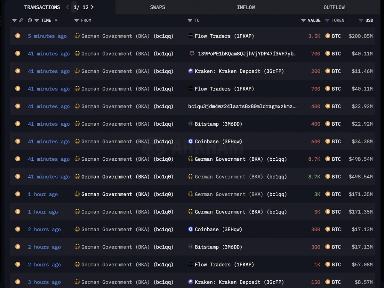Open the 139PoPE1bKQam8QJjhVjYDP47f3VH7yb address
The image size is (384, 288).
[x=247, y=54]
